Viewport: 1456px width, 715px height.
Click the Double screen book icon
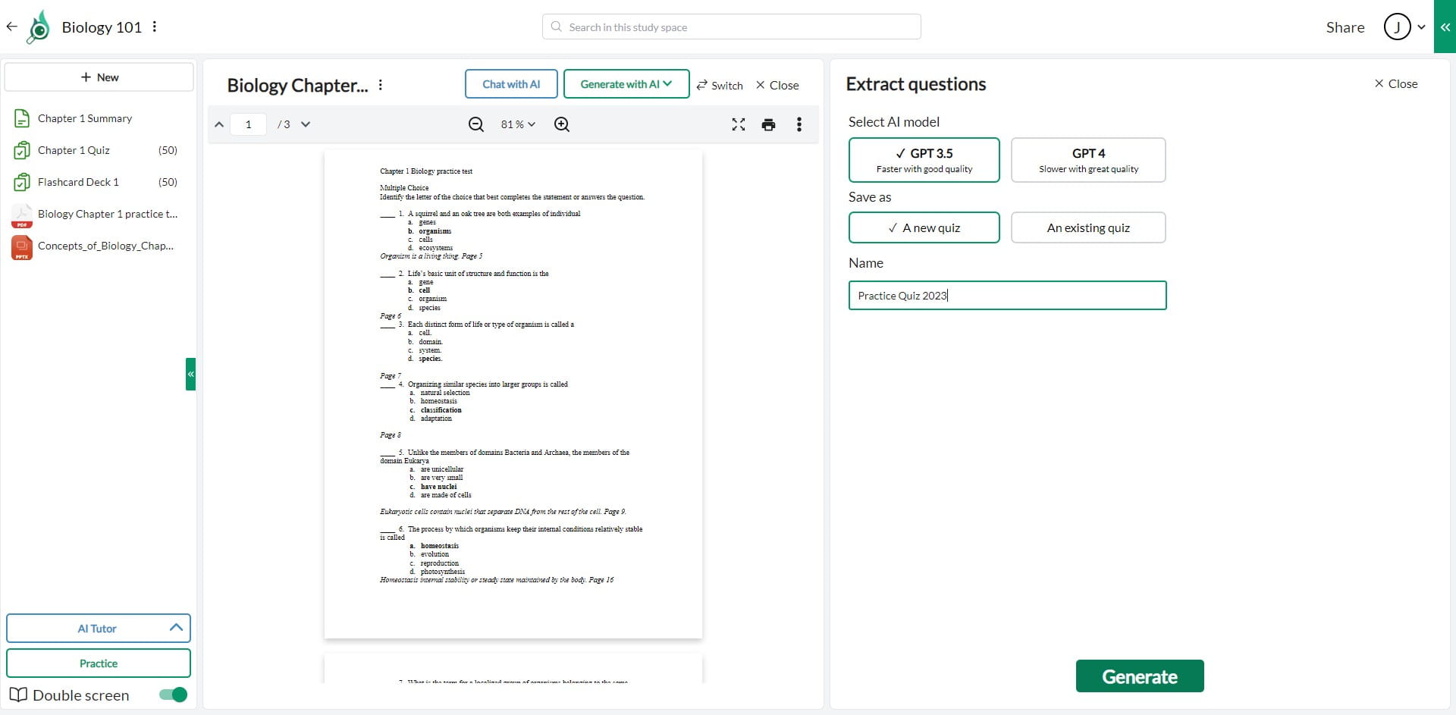(x=18, y=695)
